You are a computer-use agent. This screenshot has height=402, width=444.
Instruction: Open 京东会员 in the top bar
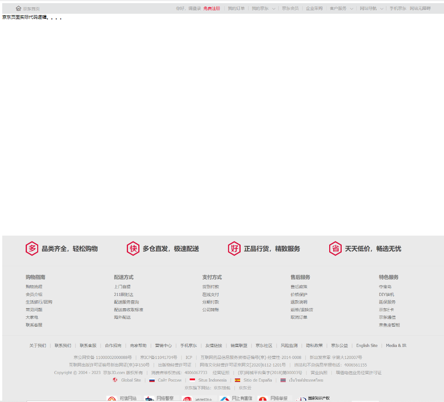[290, 8]
